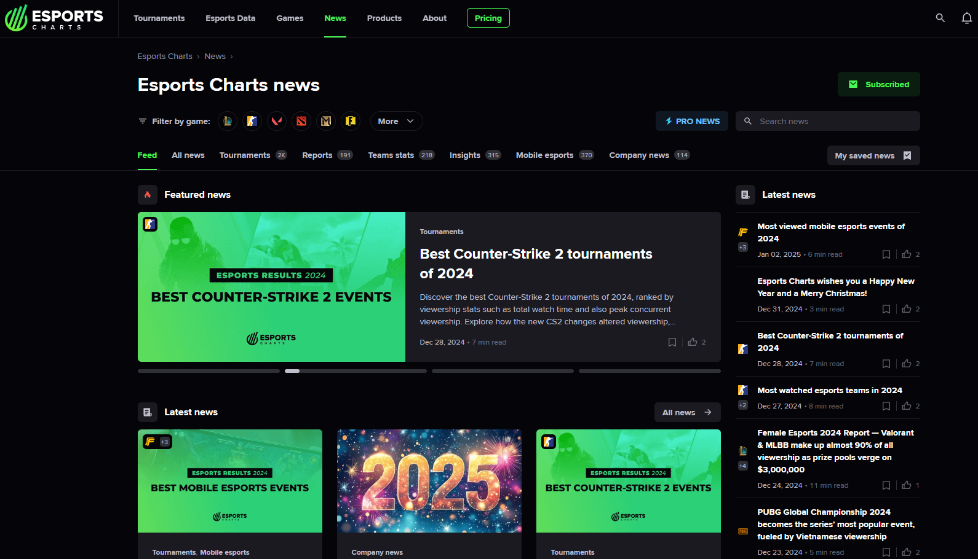Bookmark the Happy New Year article
The image size is (978, 559).
coord(886,309)
